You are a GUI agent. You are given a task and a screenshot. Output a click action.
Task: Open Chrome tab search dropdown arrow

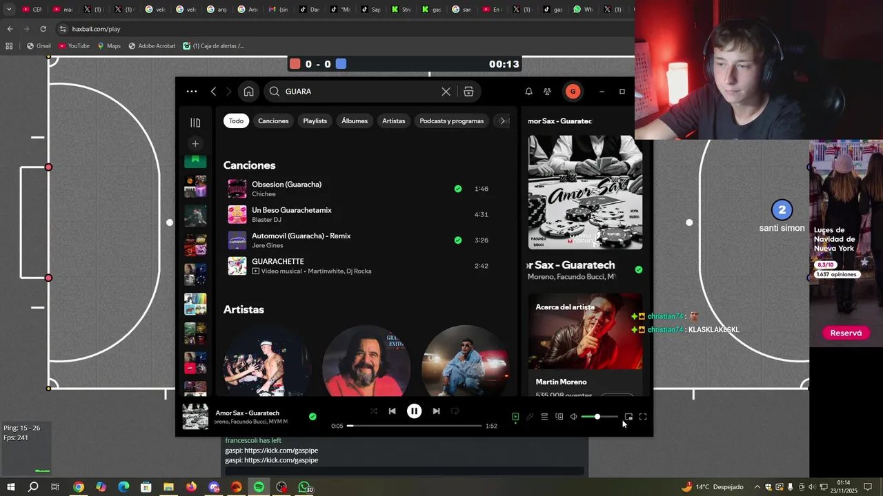coord(9,10)
